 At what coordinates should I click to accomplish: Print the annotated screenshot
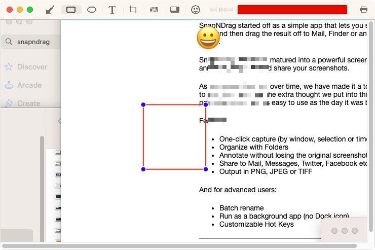[363, 10]
